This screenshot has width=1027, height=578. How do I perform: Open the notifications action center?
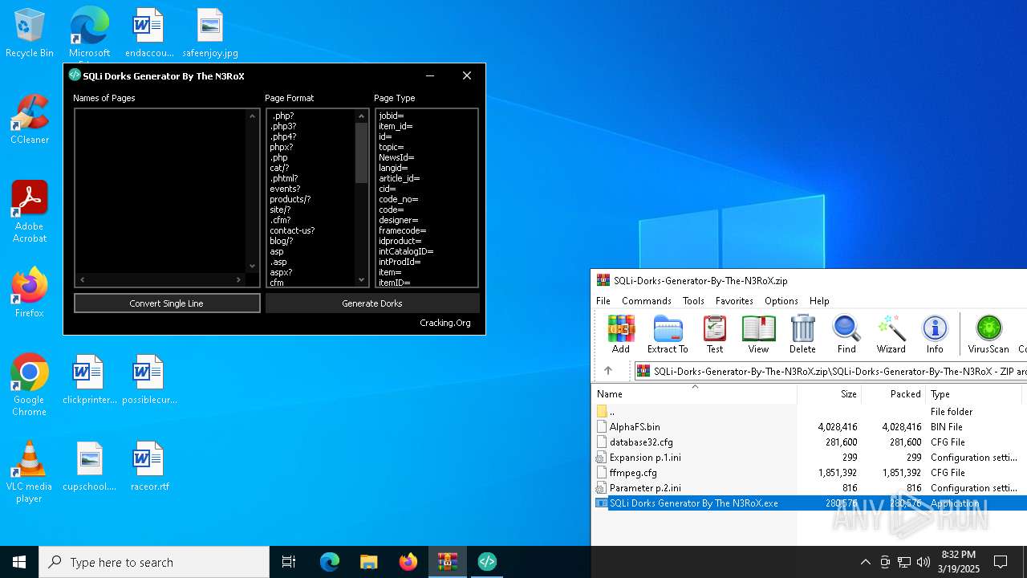point(1001,562)
